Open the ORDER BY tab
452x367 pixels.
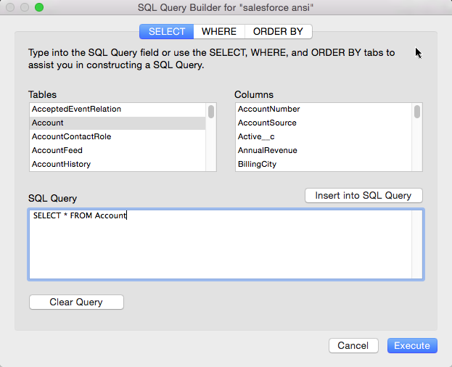(278, 31)
